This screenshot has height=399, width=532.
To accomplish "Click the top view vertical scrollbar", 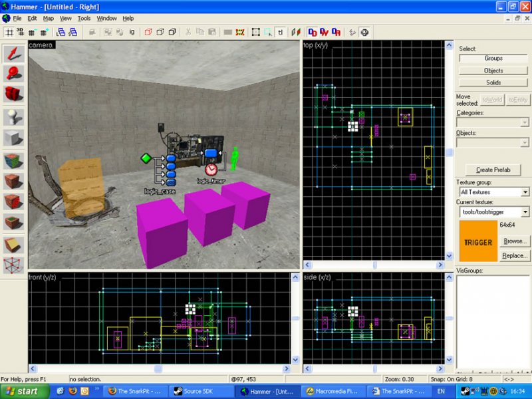I will tap(450, 152).
